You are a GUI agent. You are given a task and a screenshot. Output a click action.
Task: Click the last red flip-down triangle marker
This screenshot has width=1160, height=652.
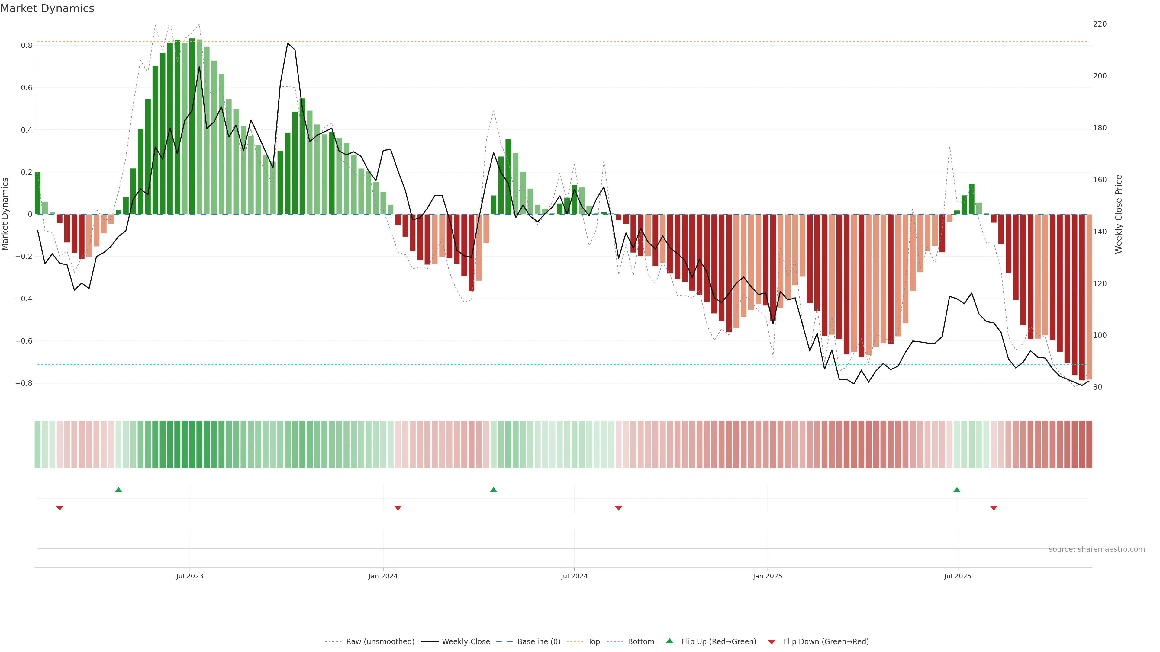(x=994, y=508)
